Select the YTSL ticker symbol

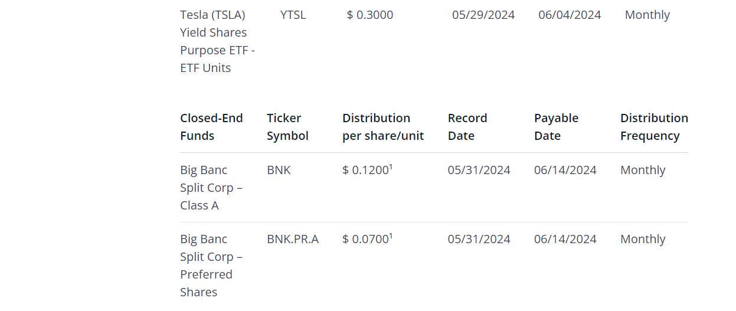[293, 15]
